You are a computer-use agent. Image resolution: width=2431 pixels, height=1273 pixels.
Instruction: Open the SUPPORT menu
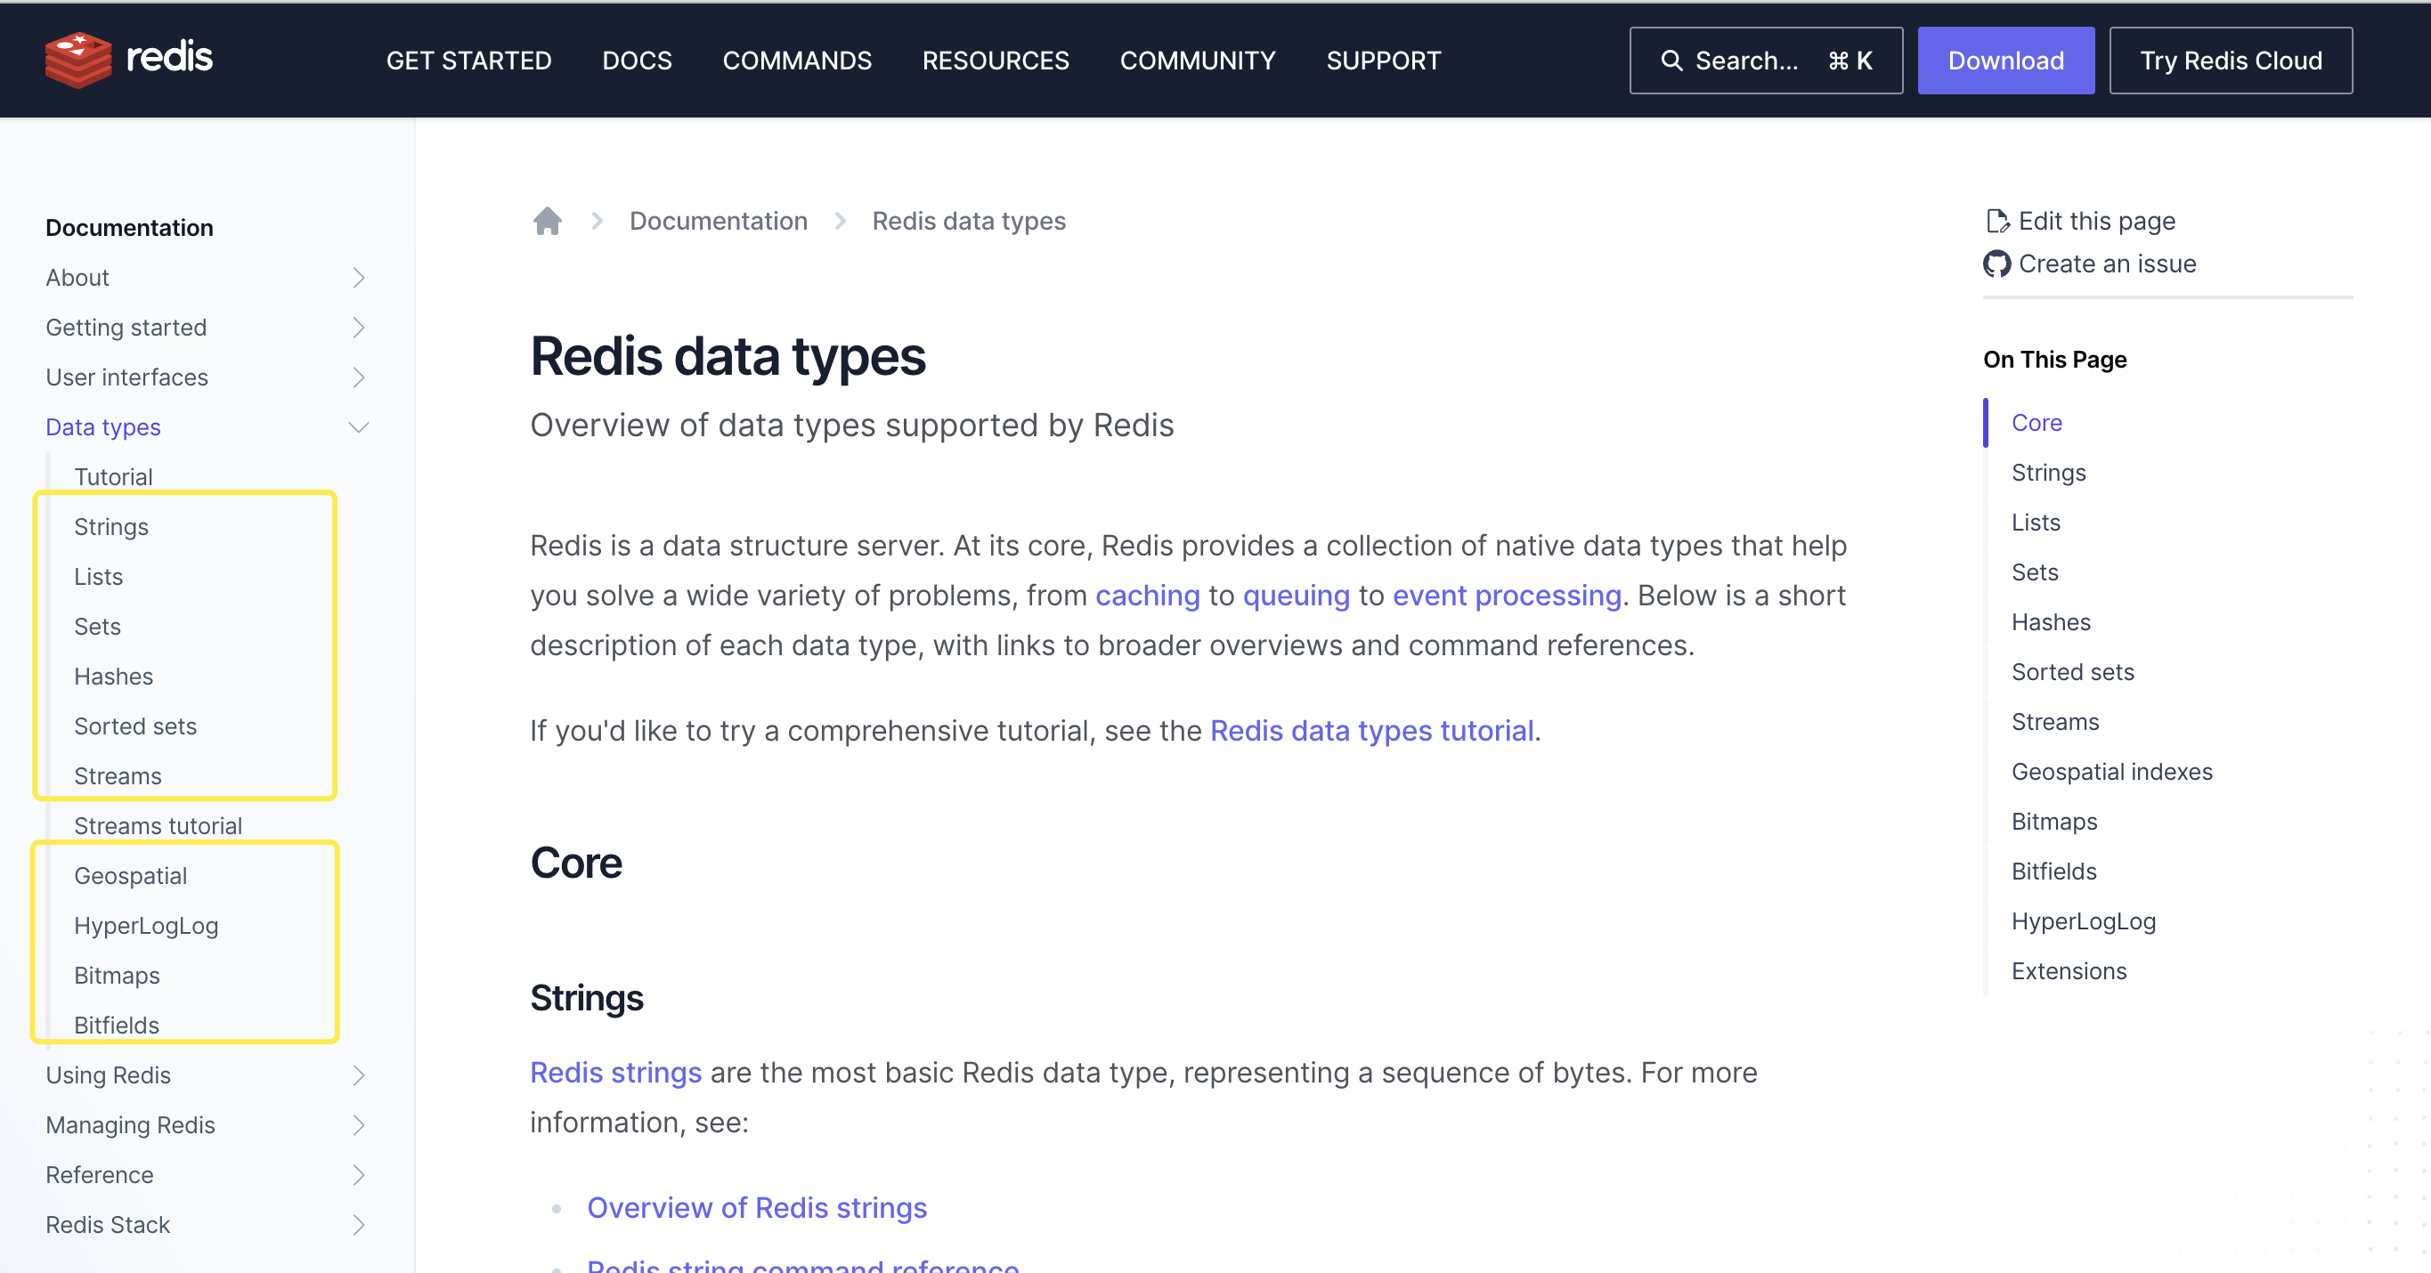click(x=1384, y=61)
